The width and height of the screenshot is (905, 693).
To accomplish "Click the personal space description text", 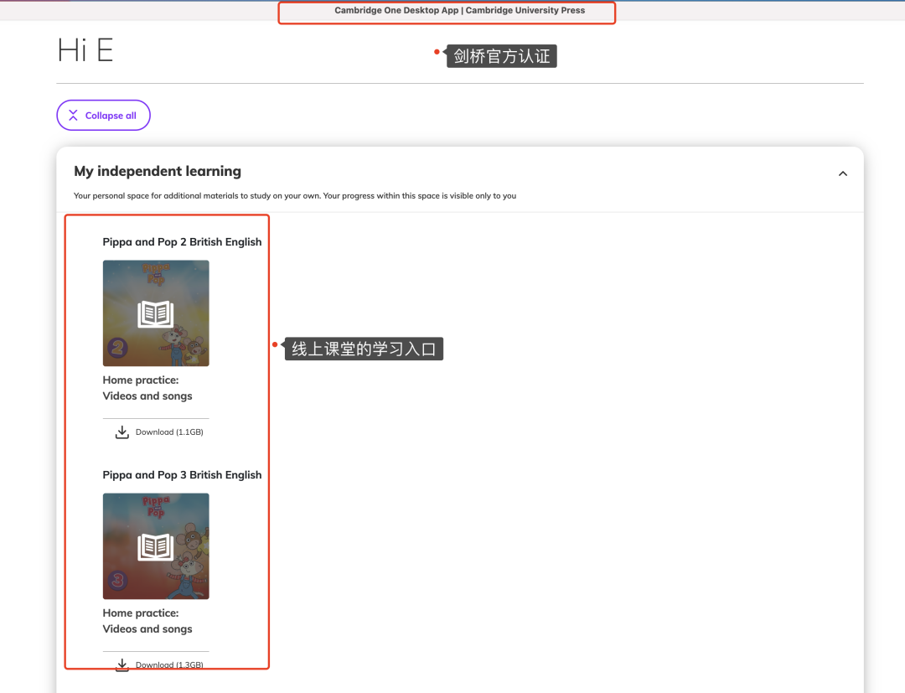I will click(x=295, y=196).
